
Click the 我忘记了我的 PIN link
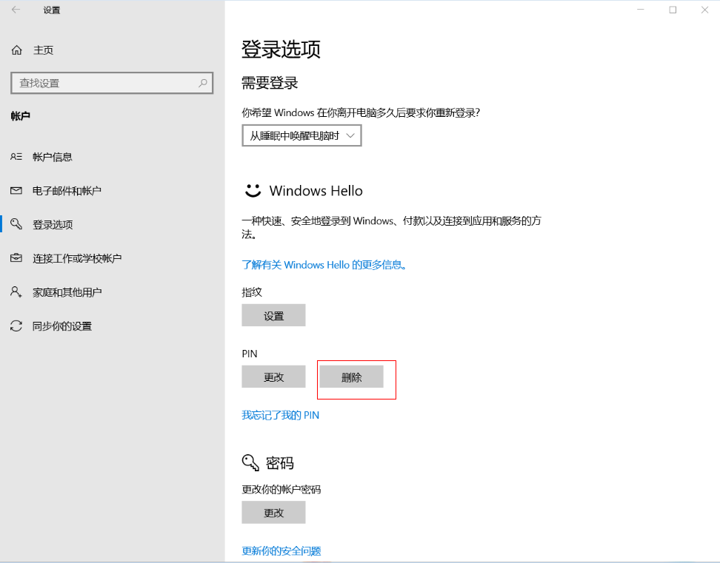[x=280, y=416]
